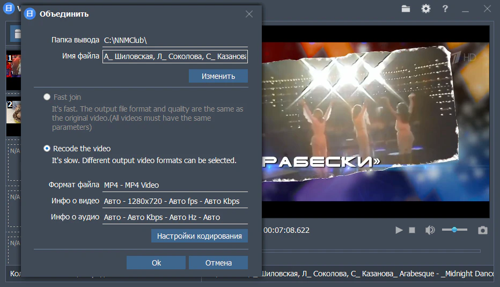Select the Recode the video option
500x287 pixels.
(47, 149)
